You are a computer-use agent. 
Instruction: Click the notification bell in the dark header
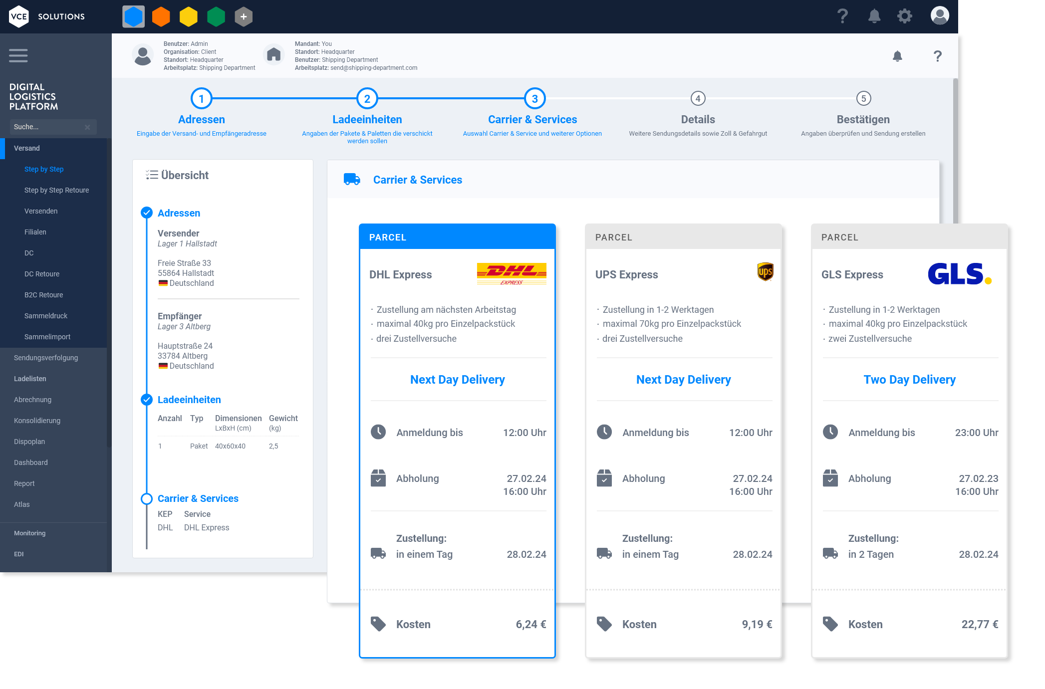(x=874, y=16)
